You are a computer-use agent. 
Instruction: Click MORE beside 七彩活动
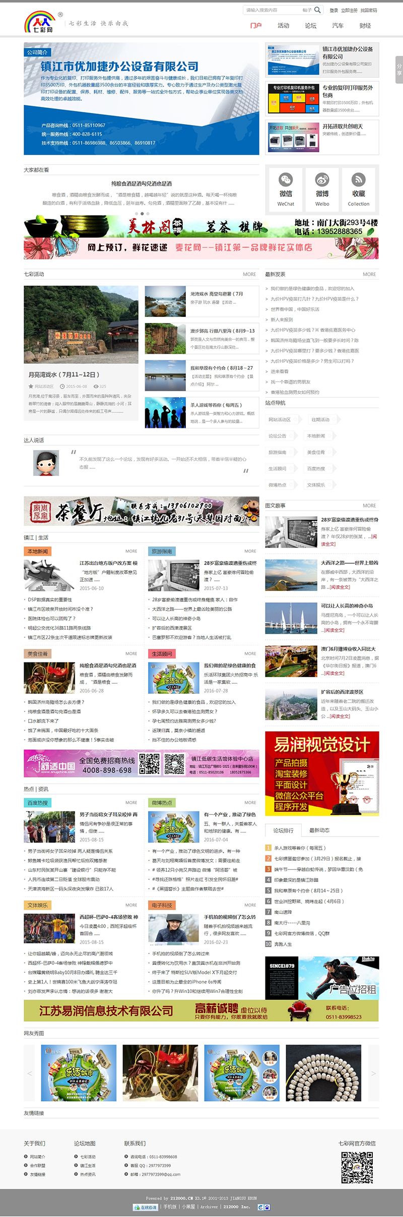[249, 274]
